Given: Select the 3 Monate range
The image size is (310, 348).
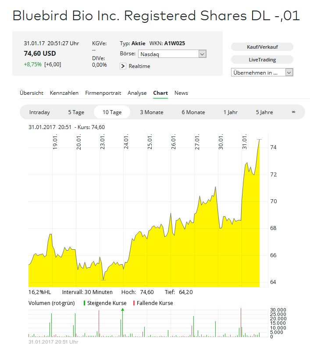Looking at the screenshot, I should pyautogui.click(x=151, y=112).
